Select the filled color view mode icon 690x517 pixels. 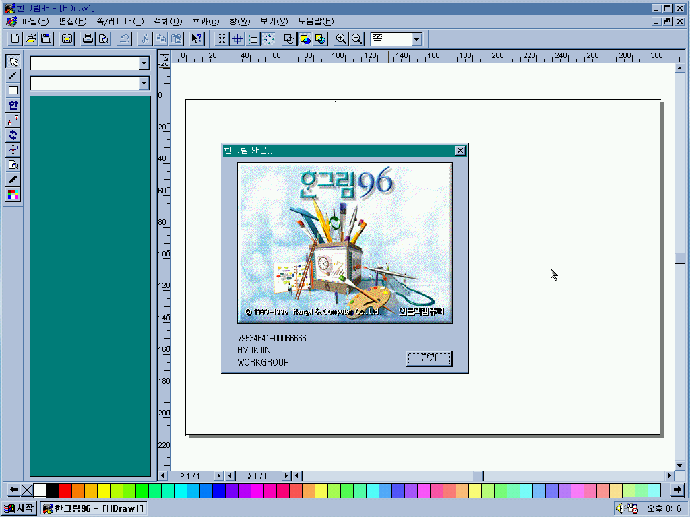(x=305, y=39)
